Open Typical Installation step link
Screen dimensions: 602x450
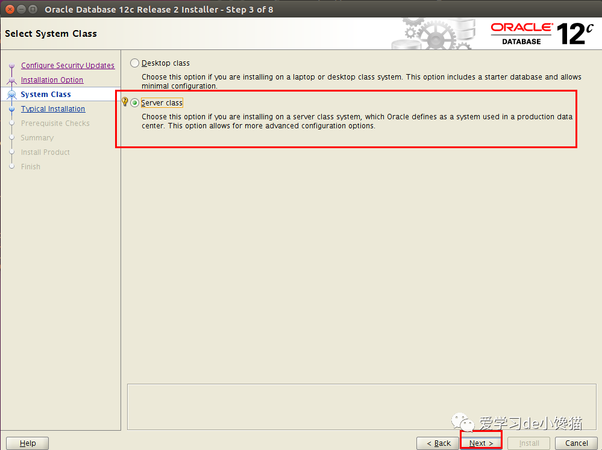(53, 109)
